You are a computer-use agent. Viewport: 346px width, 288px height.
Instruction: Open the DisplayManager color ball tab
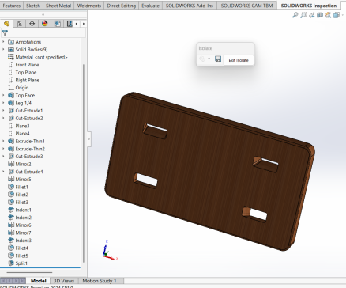(x=45, y=24)
